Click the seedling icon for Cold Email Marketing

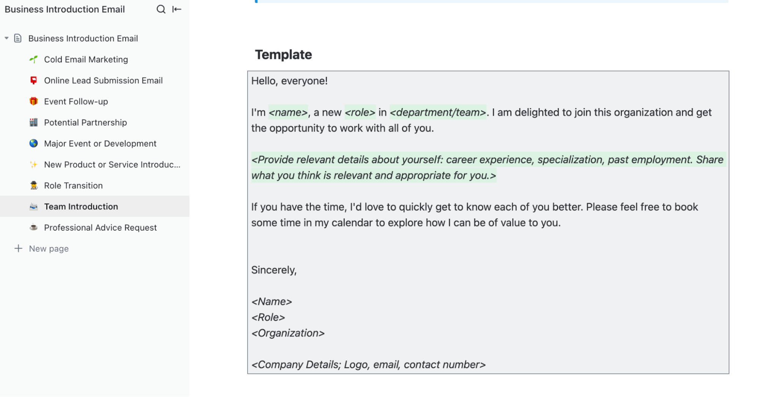click(34, 60)
